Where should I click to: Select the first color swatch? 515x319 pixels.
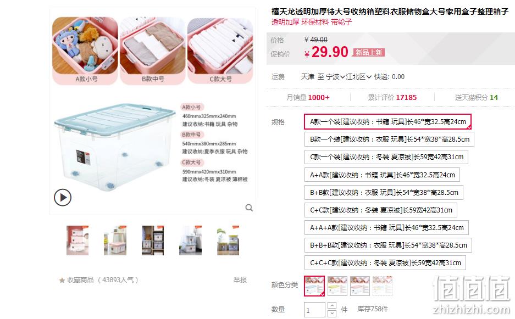coord(314,286)
